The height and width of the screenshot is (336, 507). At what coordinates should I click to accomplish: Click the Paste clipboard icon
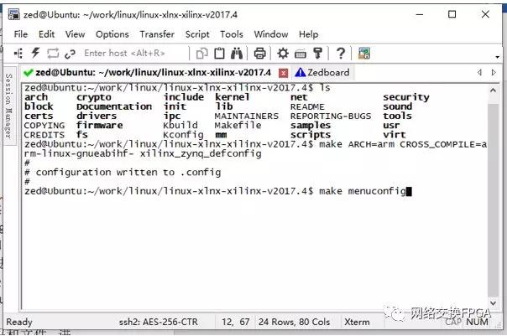tap(220, 54)
